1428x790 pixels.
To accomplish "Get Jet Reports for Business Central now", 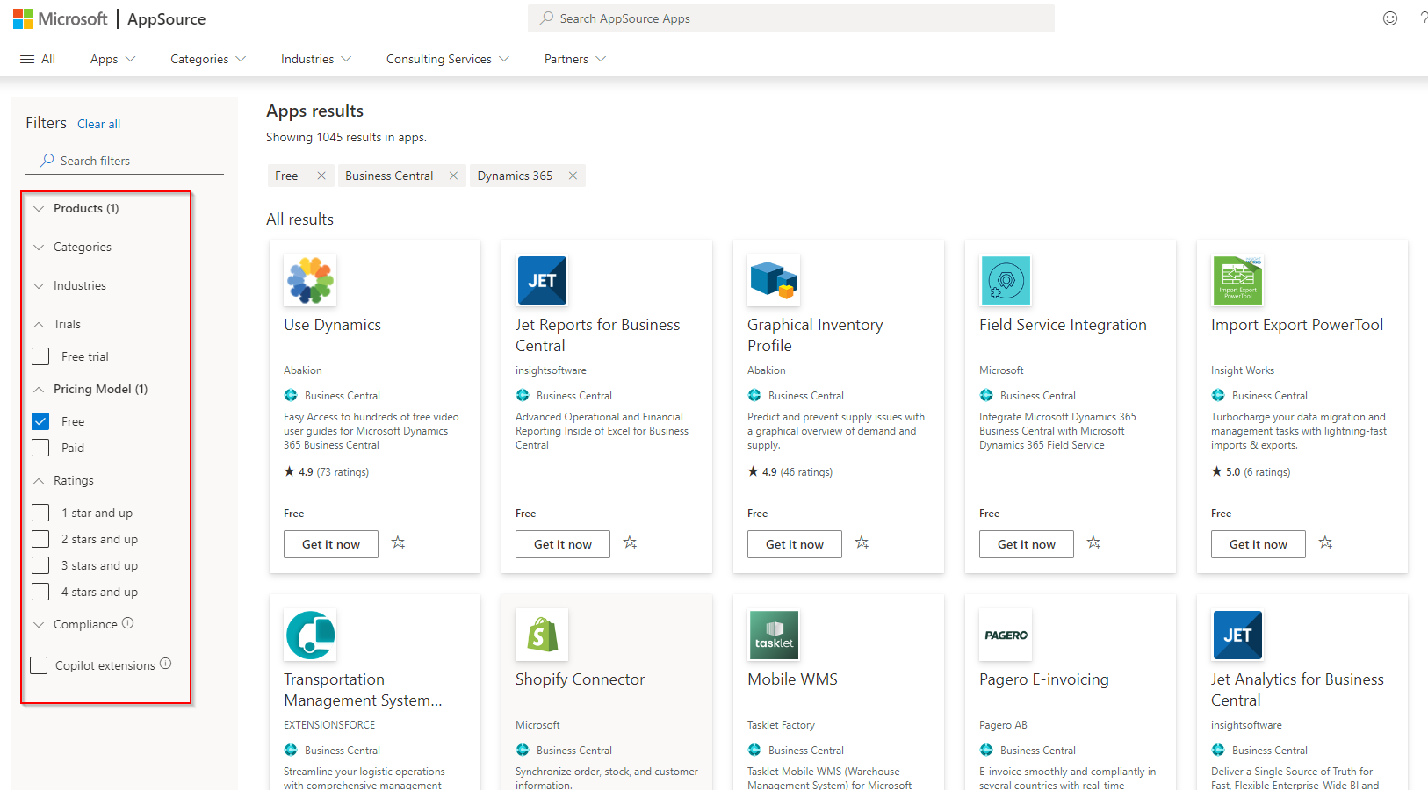I will click(563, 544).
